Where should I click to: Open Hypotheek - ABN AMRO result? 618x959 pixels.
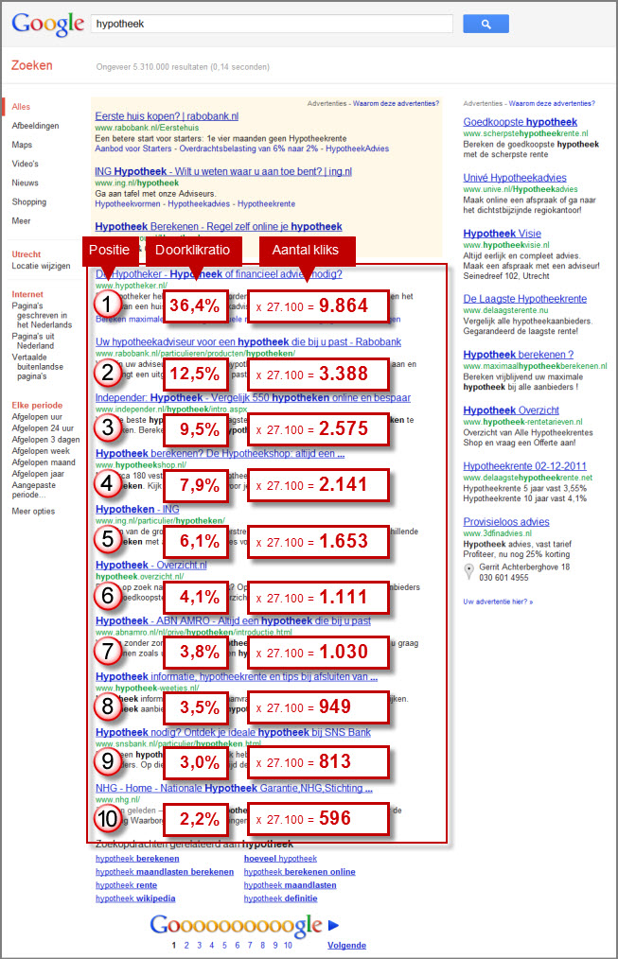point(233,620)
